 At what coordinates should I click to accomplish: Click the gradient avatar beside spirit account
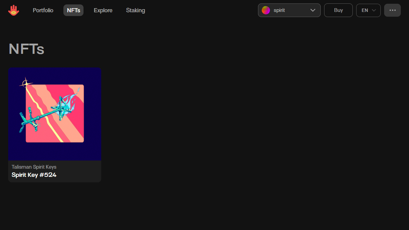click(x=266, y=10)
